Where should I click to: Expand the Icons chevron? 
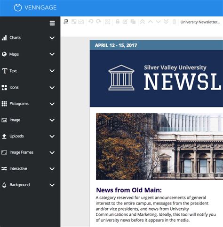tap(52, 88)
